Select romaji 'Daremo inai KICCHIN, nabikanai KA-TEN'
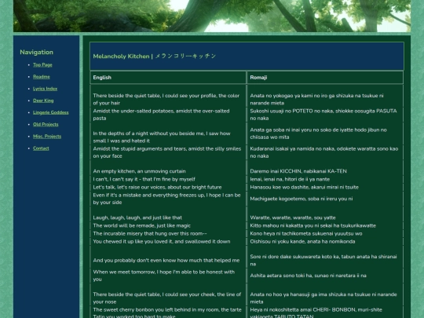 point(298,171)
